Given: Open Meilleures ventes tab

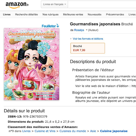Looking at the screenshot, I should click(x=73, y=14).
